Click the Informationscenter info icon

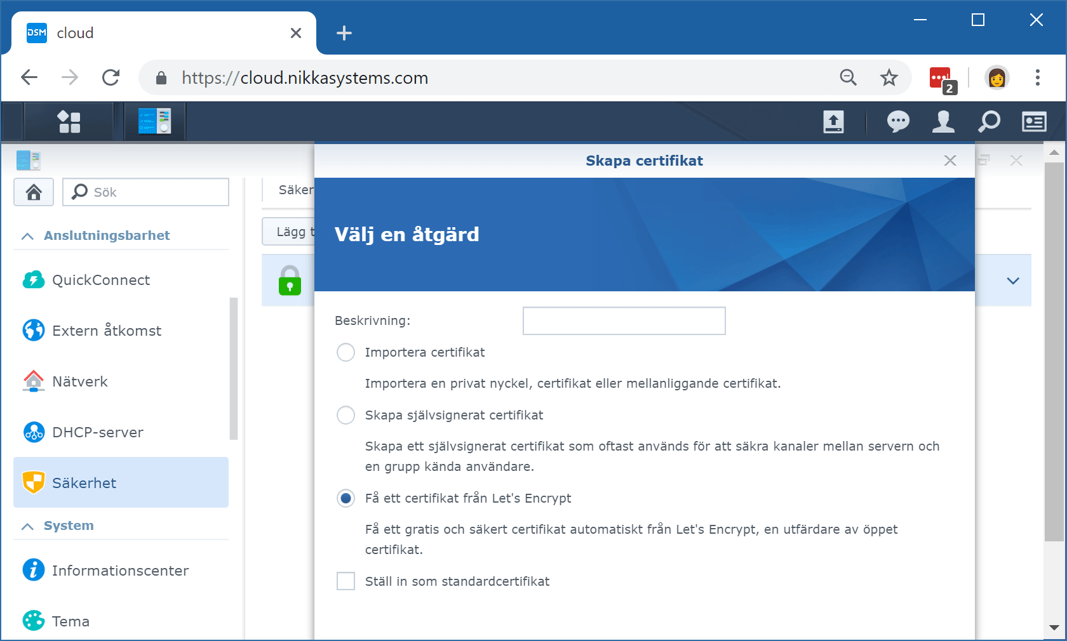[x=34, y=570]
